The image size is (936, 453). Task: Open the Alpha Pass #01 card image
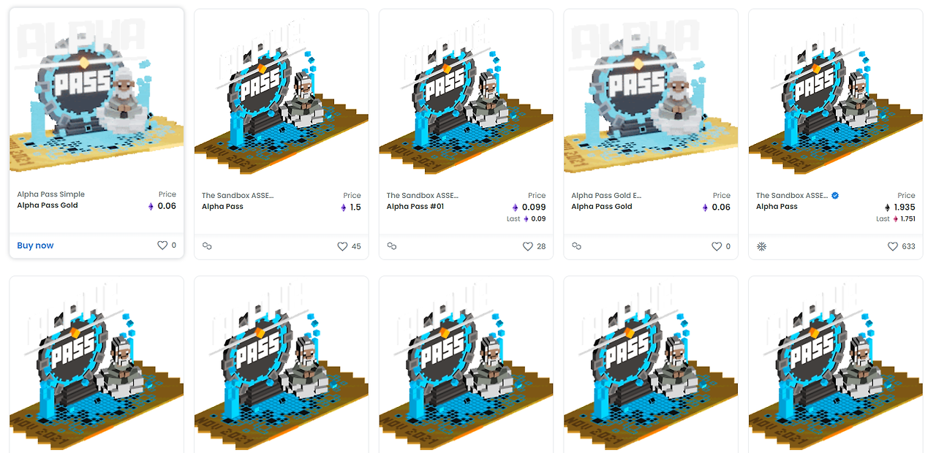tap(466, 94)
